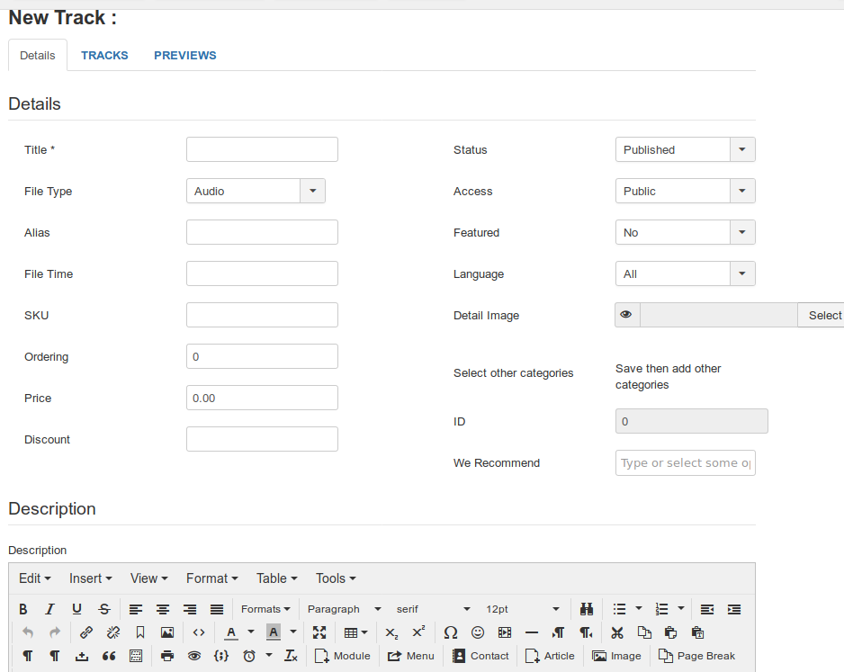
Task: Toggle the Detail Image preview eye
Action: click(x=625, y=315)
